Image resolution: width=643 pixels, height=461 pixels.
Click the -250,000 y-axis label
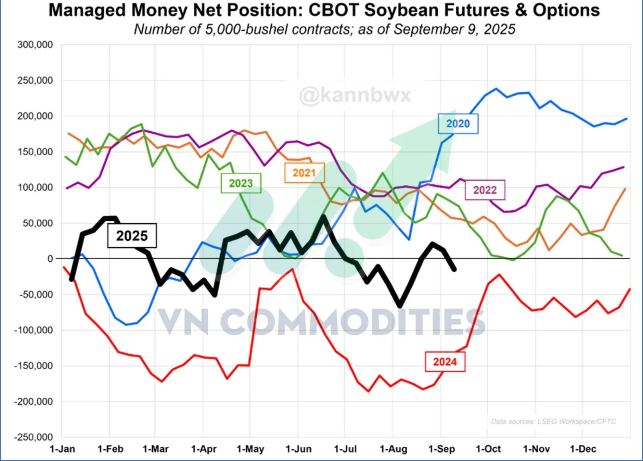click(33, 437)
